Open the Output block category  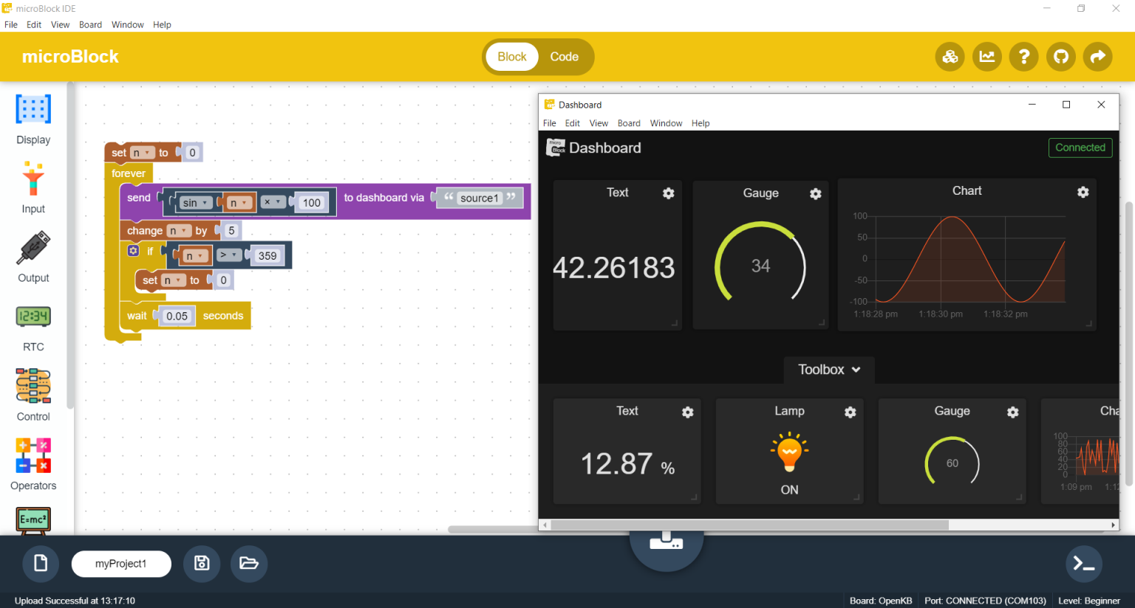[x=33, y=257]
